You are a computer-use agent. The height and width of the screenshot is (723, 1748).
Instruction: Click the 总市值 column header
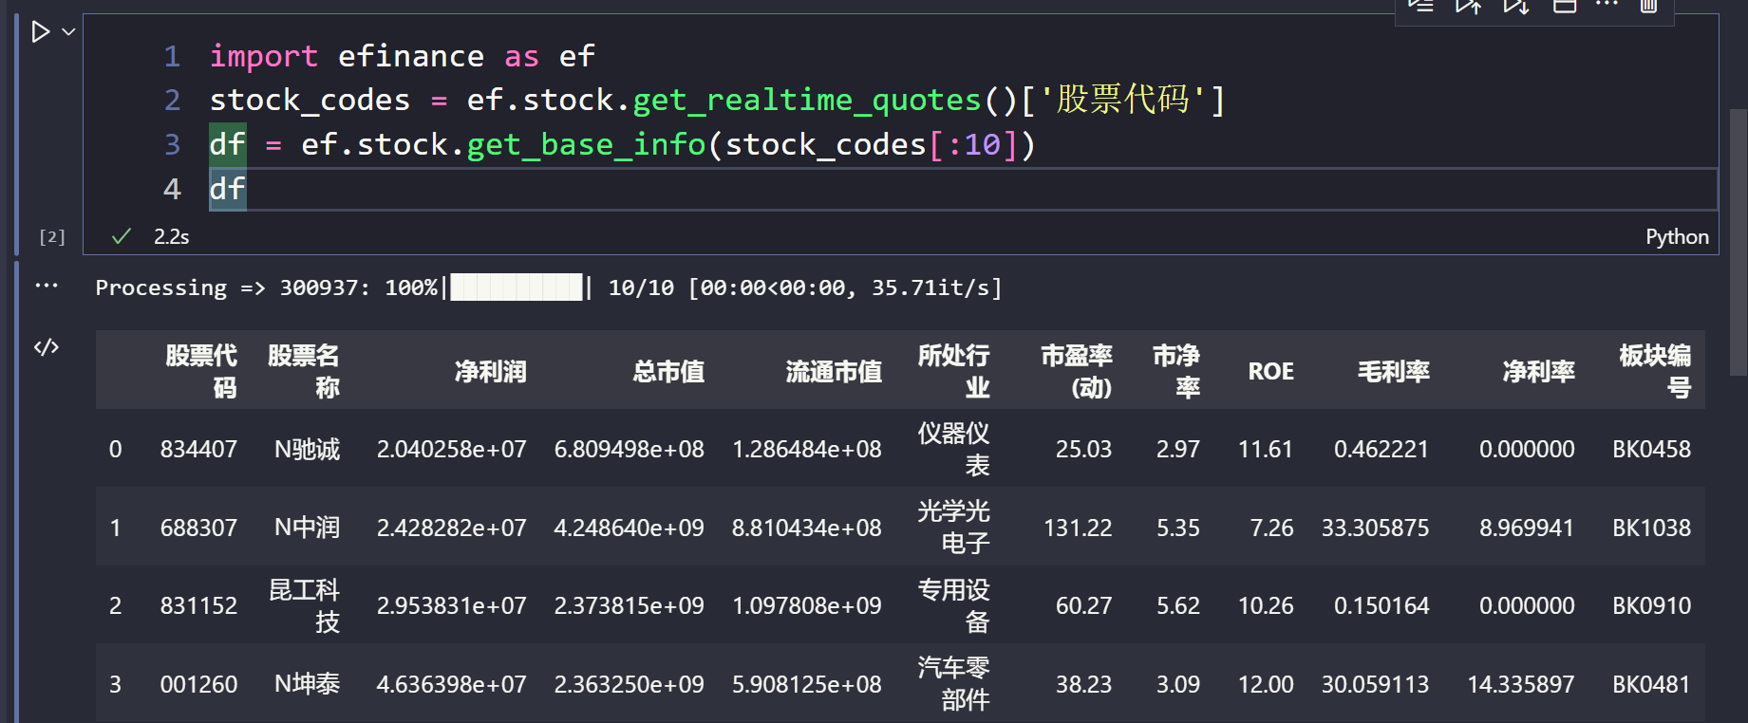click(x=668, y=372)
